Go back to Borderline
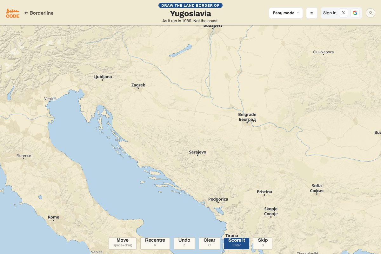 (x=39, y=13)
